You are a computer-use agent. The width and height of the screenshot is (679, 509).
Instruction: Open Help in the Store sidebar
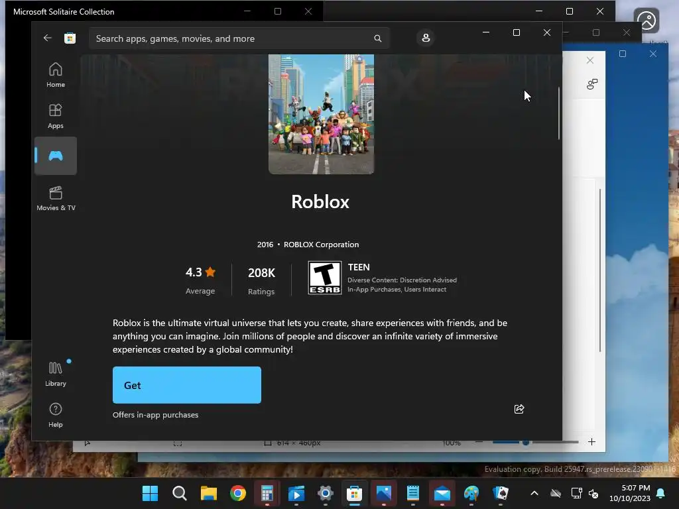(56, 415)
